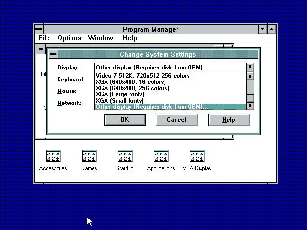Open the Window menu
The width and height of the screenshot is (307, 230).
tap(101, 38)
